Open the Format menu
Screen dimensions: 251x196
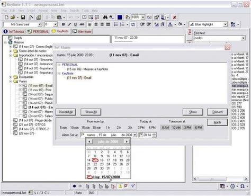[x=43, y=11]
